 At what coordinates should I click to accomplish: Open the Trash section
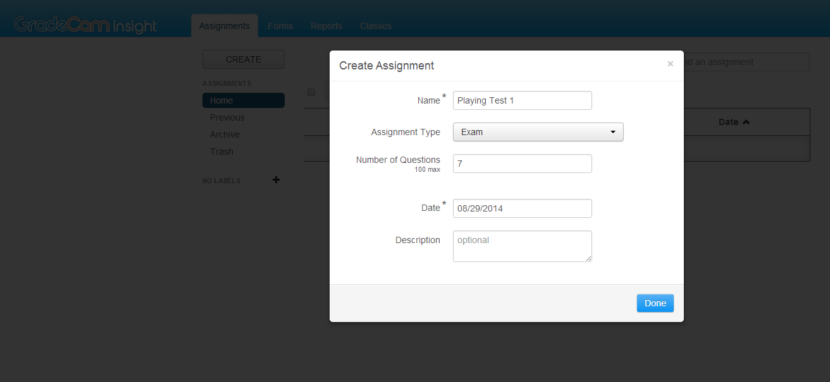point(221,152)
